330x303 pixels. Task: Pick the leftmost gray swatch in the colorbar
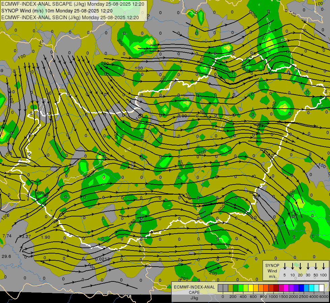(220, 288)
